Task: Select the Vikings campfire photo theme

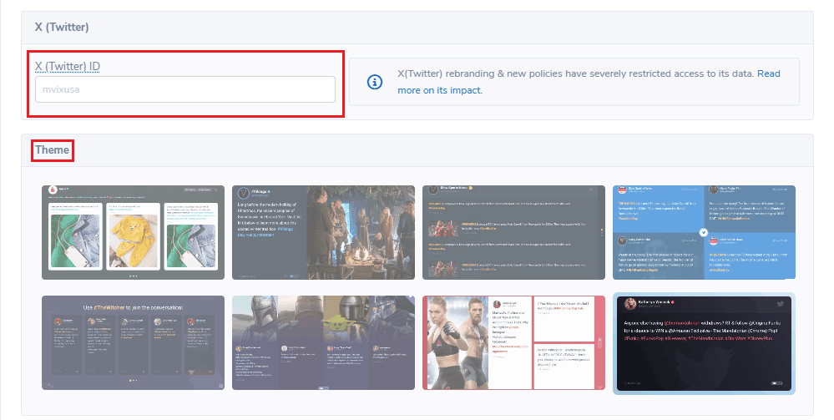Action: click(x=323, y=232)
